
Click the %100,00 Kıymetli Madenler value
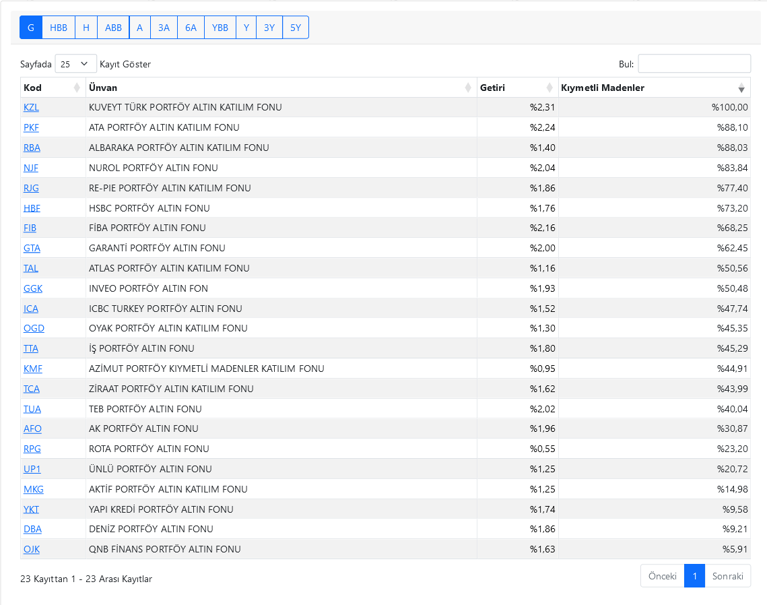tap(729, 107)
